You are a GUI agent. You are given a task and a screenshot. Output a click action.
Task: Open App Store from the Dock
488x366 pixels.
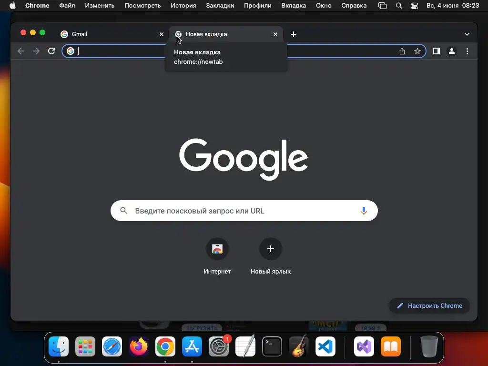192,346
